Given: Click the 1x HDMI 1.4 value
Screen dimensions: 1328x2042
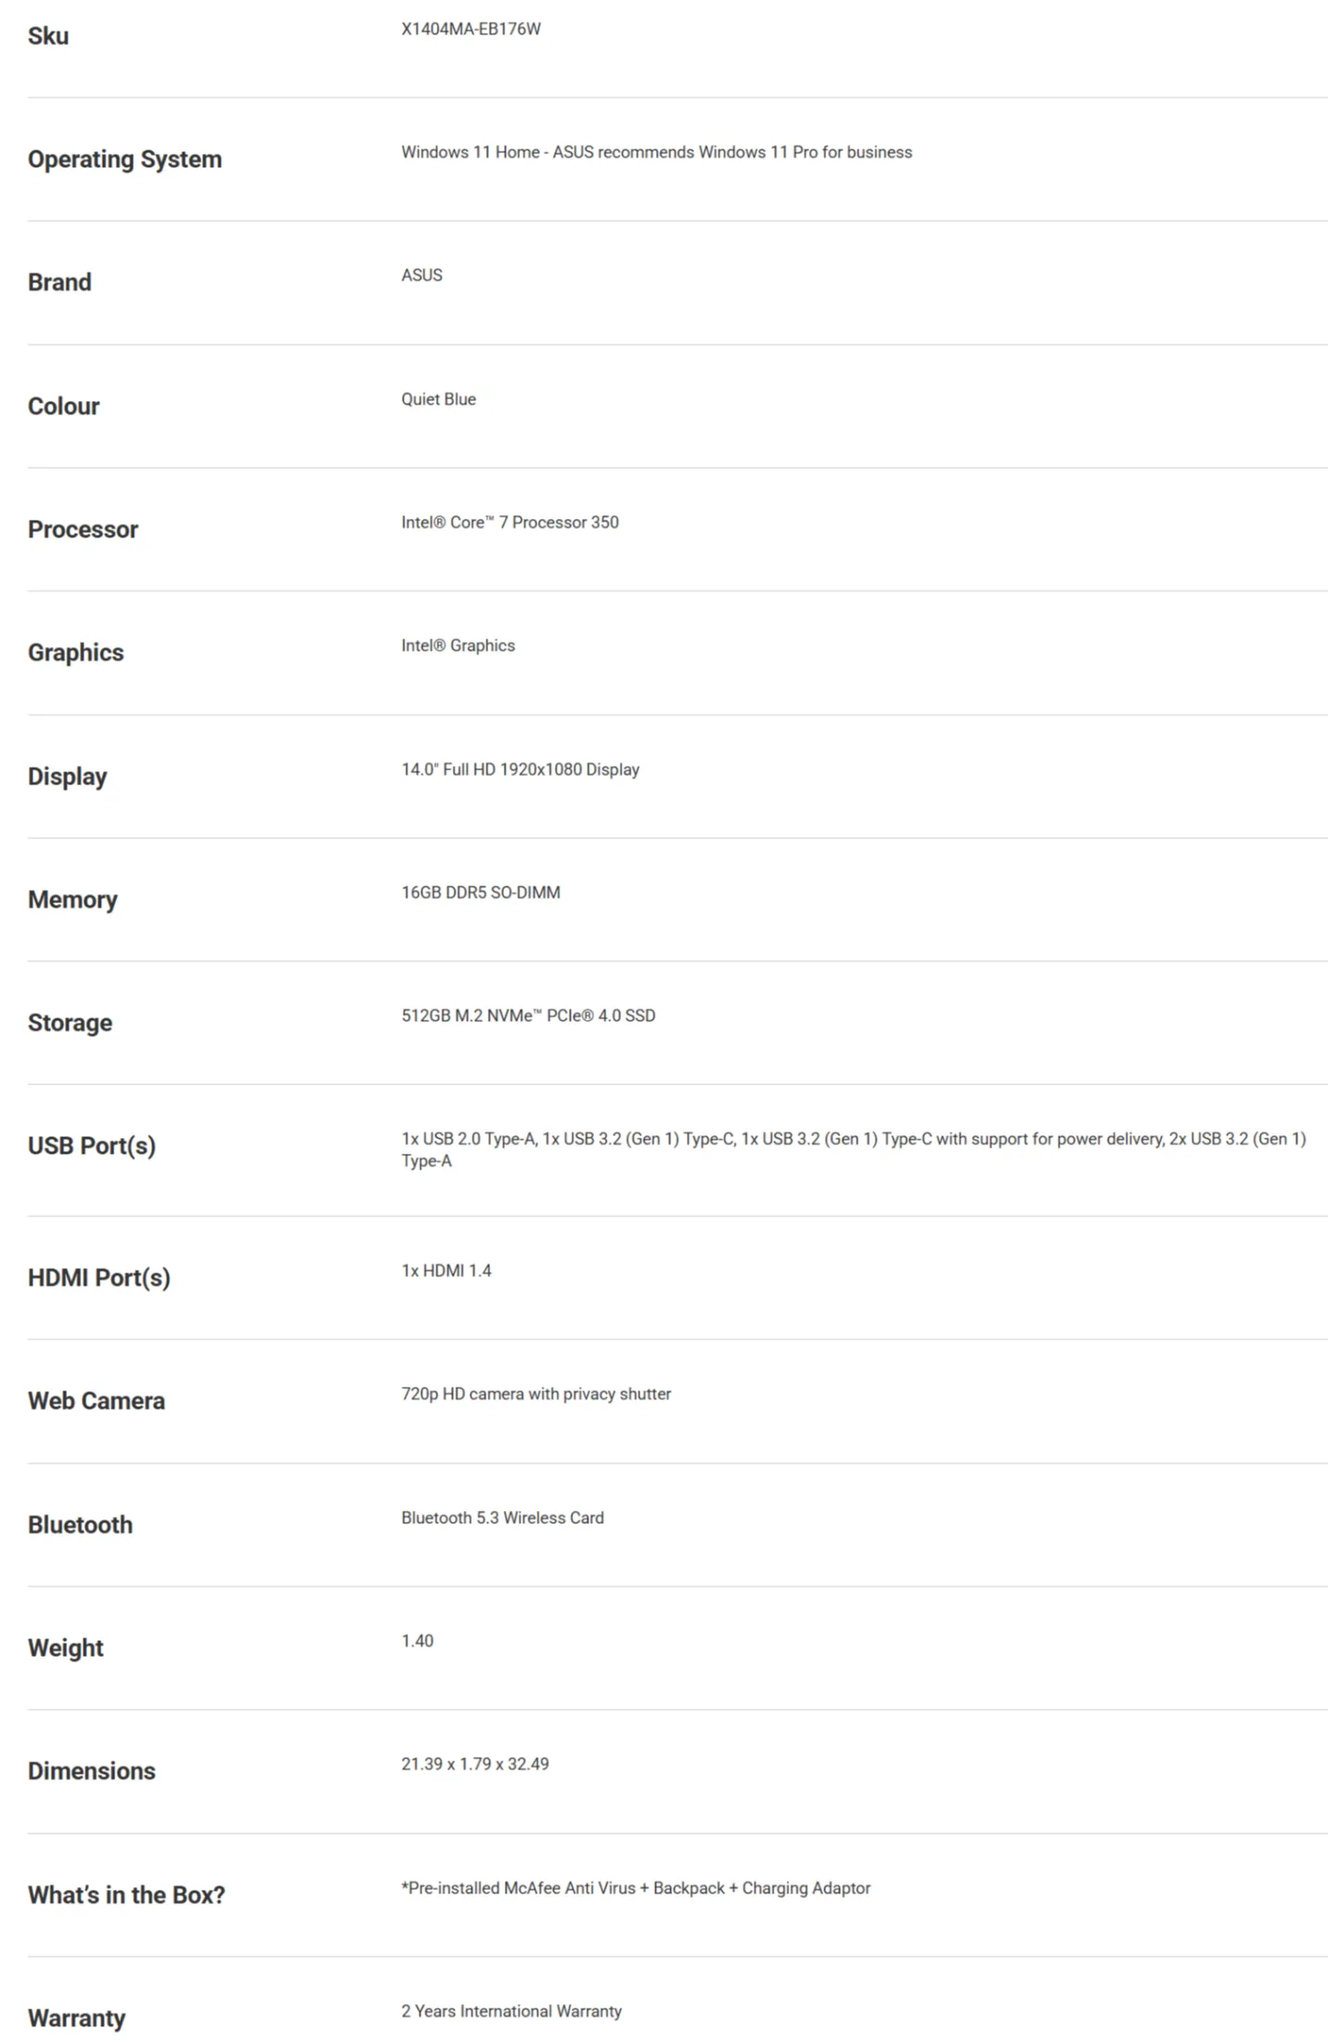Looking at the screenshot, I should pyautogui.click(x=445, y=1271).
